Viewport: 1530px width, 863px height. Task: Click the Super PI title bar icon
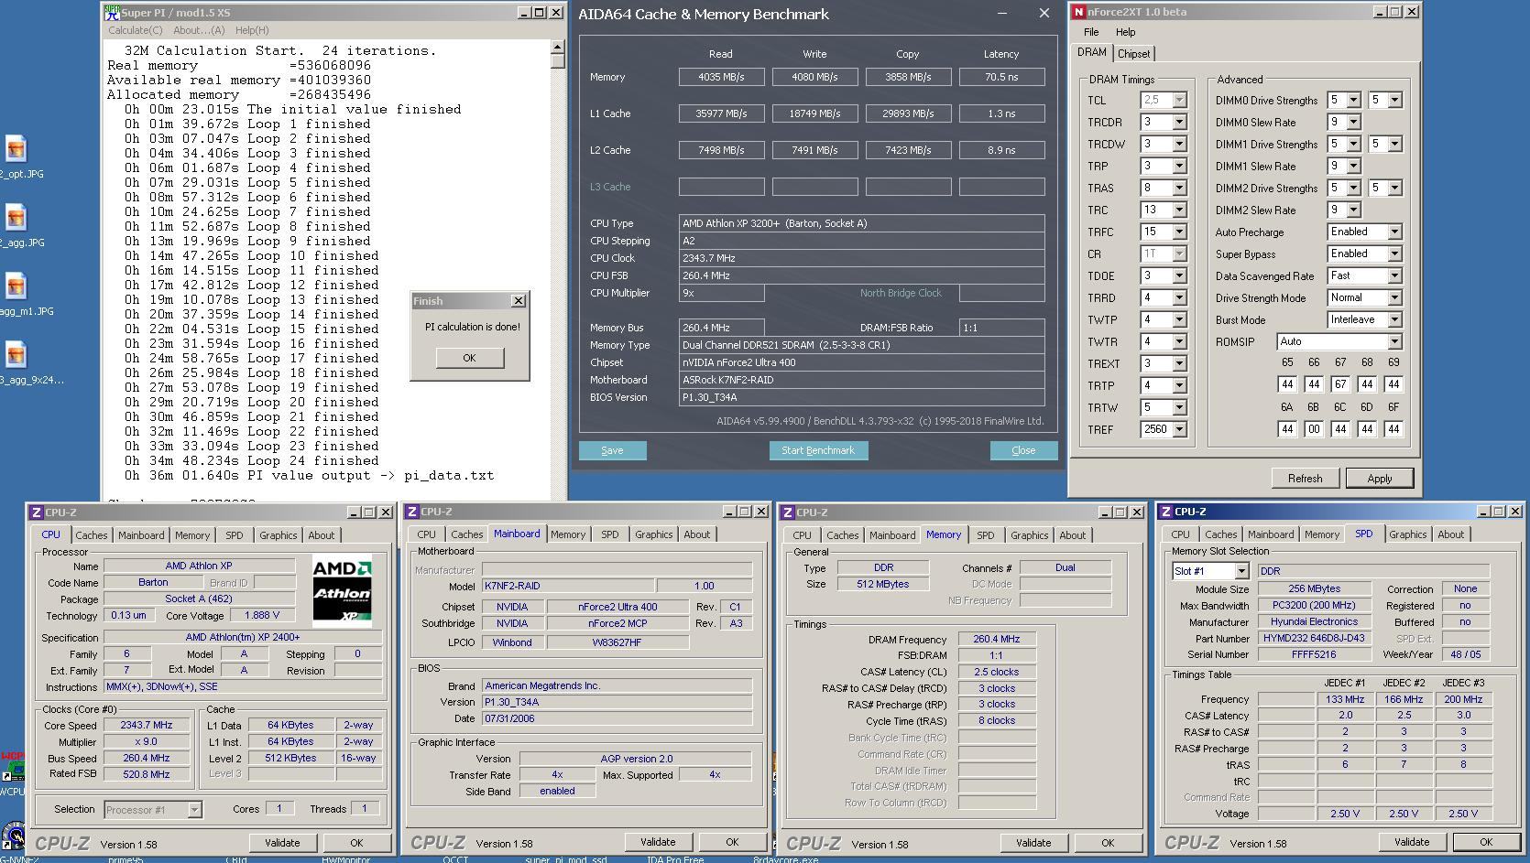[x=112, y=13]
